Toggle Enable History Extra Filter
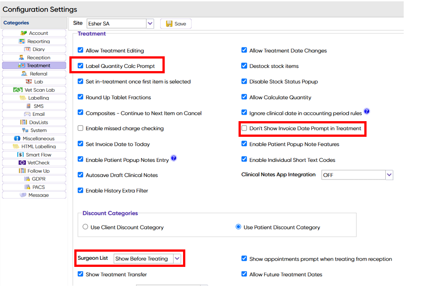 [x=80, y=190]
